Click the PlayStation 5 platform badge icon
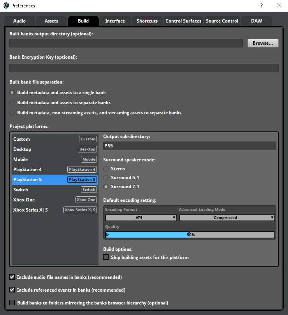Screen dimensions: 288x315 pyautogui.click(x=82, y=179)
